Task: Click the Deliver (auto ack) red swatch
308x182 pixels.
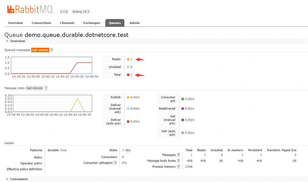Action: (128, 122)
